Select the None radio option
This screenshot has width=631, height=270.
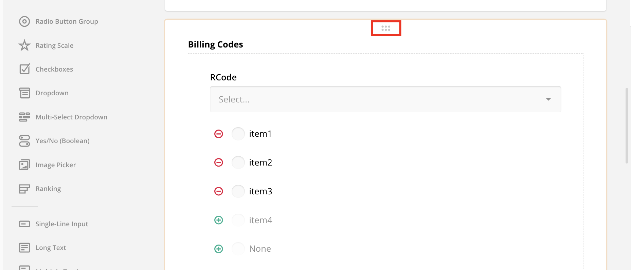tap(238, 249)
